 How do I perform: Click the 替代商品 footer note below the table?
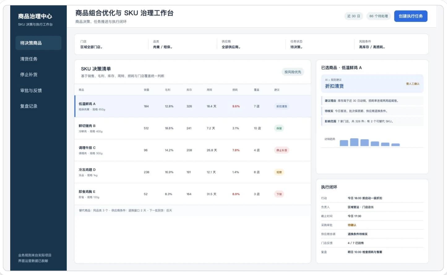click(x=125, y=210)
